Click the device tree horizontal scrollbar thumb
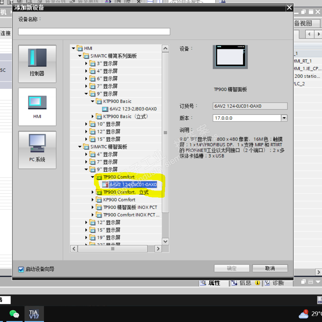The image size is (322, 322). click(112, 249)
